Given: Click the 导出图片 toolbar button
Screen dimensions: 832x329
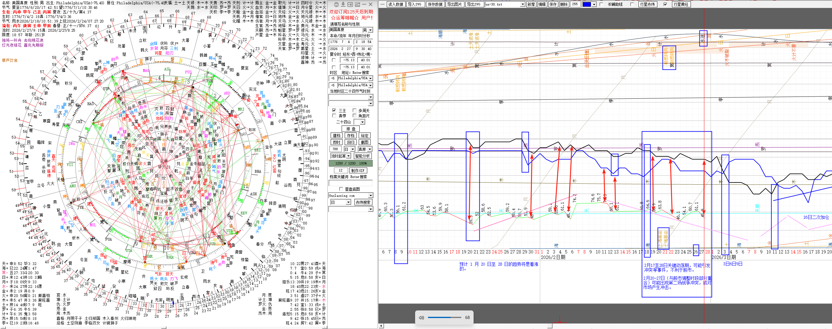Looking at the screenshot, I should (x=454, y=4).
